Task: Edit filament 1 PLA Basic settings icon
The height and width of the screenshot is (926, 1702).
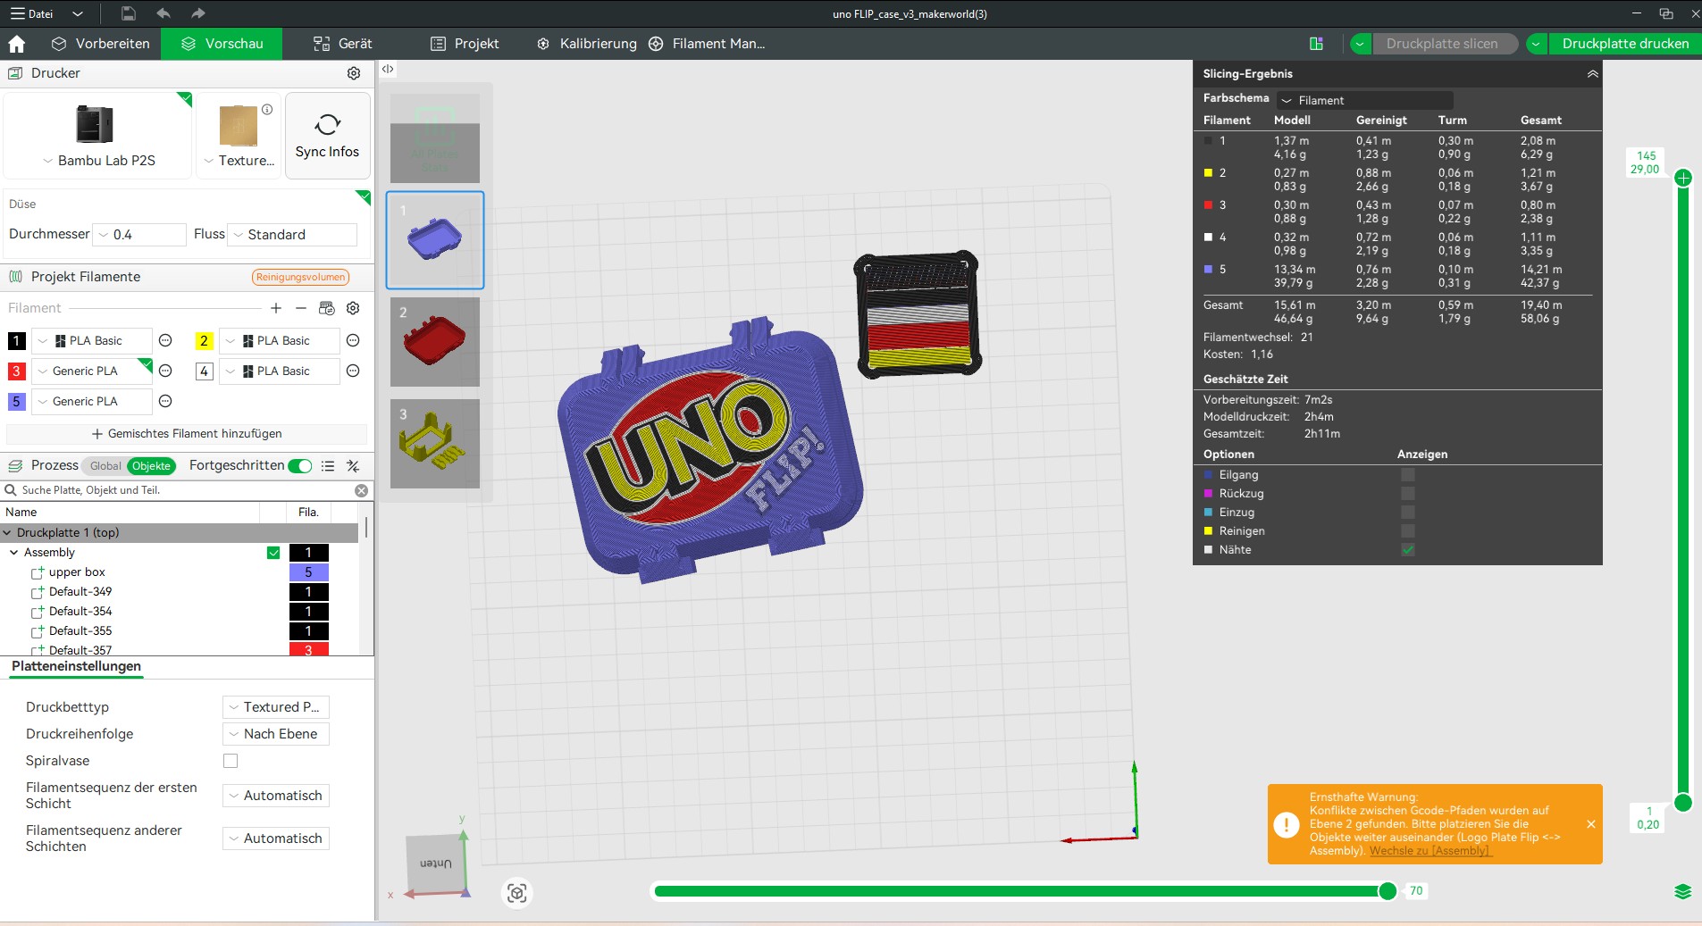Action: coord(165,340)
